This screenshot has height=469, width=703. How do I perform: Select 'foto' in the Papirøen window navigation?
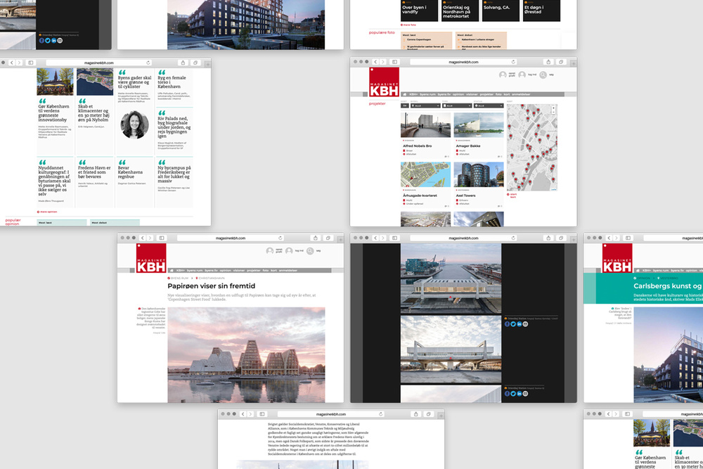pyautogui.click(x=266, y=271)
